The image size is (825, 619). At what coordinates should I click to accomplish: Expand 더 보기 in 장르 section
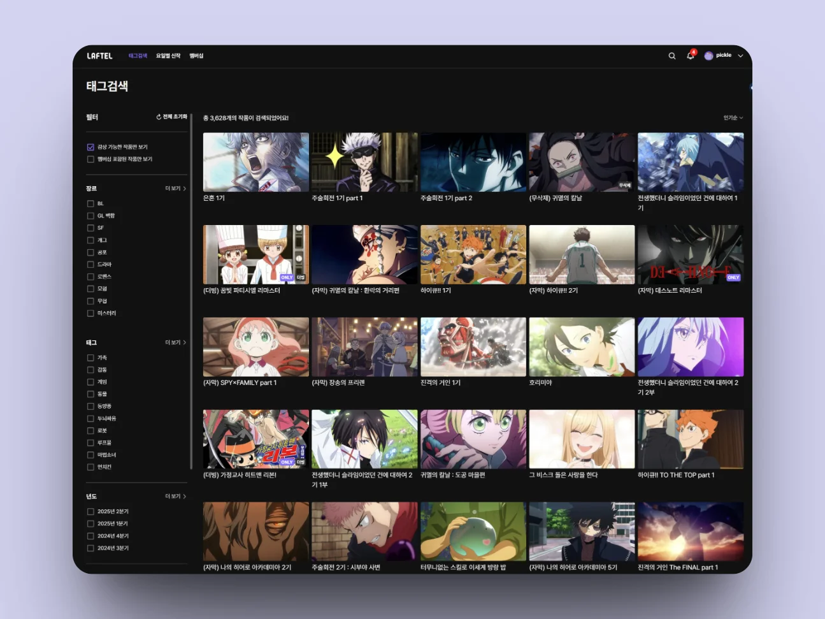point(175,189)
